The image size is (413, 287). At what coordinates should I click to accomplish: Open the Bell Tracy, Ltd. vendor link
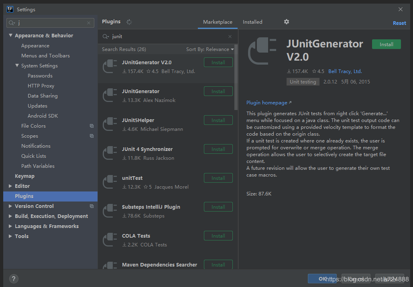(x=345, y=71)
